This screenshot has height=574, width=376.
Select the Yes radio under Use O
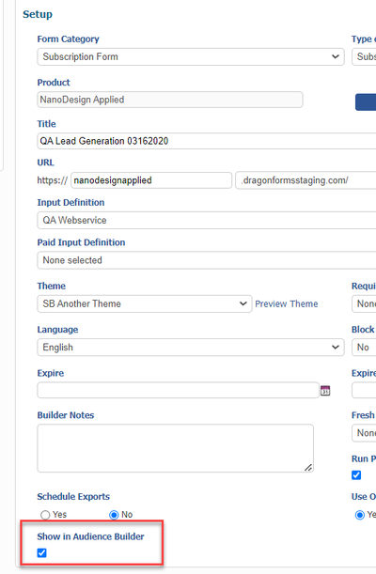[x=360, y=515]
